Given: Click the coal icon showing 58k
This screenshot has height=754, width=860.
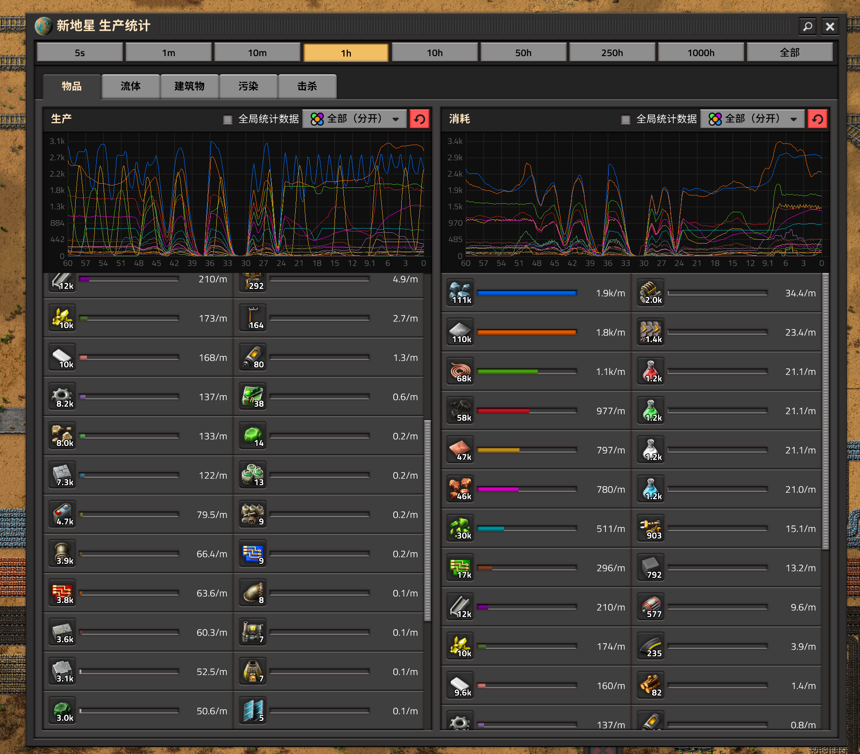Looking at the screenshot, I should [x=461, y=411].
